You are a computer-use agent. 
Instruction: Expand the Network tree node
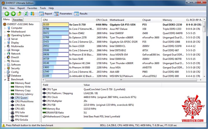5,54
